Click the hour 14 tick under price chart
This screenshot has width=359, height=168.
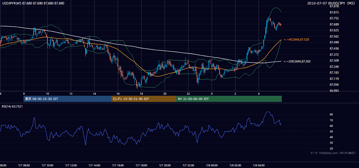pos(95,94)
